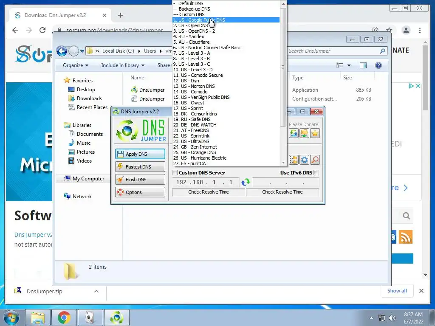Close the downloads bar X

[x=421, y=291]
